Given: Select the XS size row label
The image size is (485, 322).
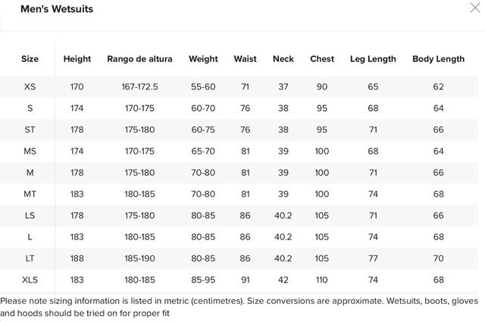Looking at the screenshot, I should 30,87.
